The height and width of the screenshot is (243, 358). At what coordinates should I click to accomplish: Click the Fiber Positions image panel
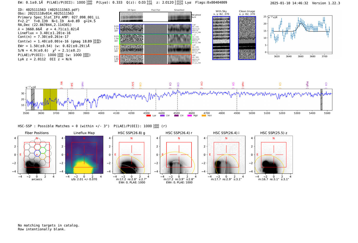click(37, 155)
